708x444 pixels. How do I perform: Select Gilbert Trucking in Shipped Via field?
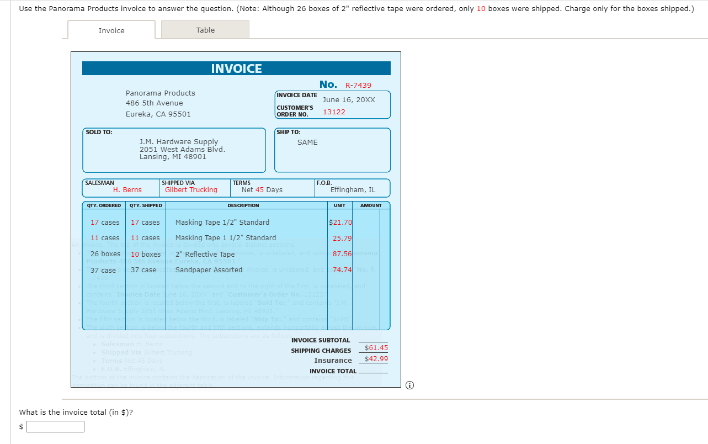[193, 191]
